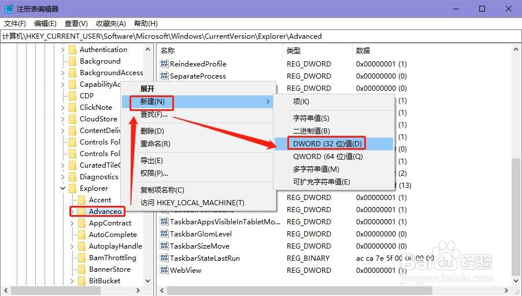Click the BitBucket folder icon
This screenshot has width=522, height=296.
click(x=82, y=281)
